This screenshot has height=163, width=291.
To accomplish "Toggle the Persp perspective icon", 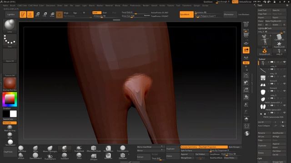I will click(x=246, y=35).
